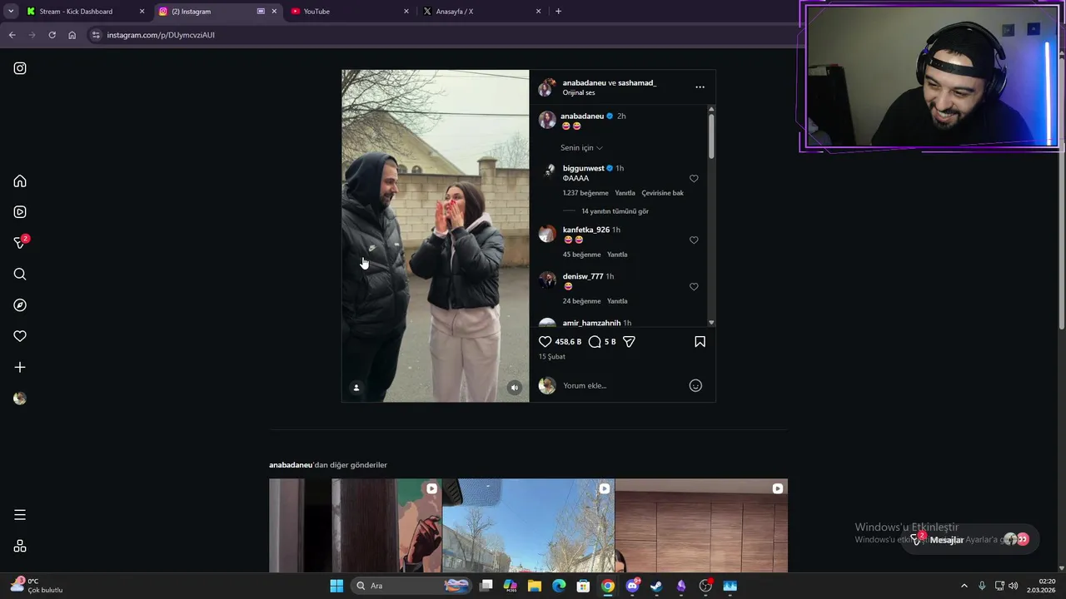View site information icon in the address bar
This screenshot has height=599, width=1066.
pos(96,35)
